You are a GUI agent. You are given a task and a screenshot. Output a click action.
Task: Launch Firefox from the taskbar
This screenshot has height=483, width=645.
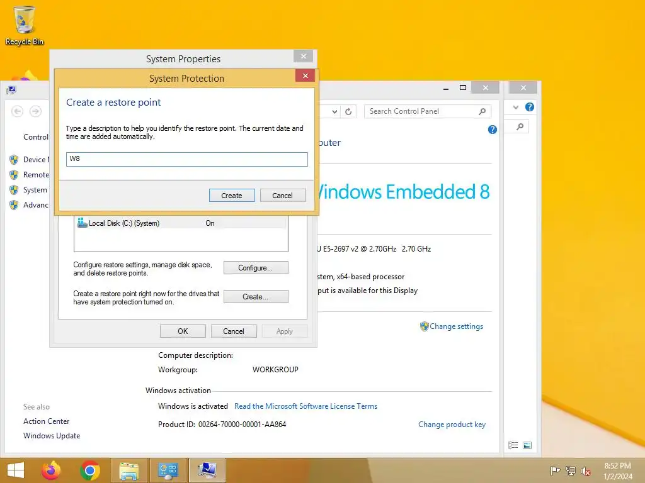pos(51,470)
